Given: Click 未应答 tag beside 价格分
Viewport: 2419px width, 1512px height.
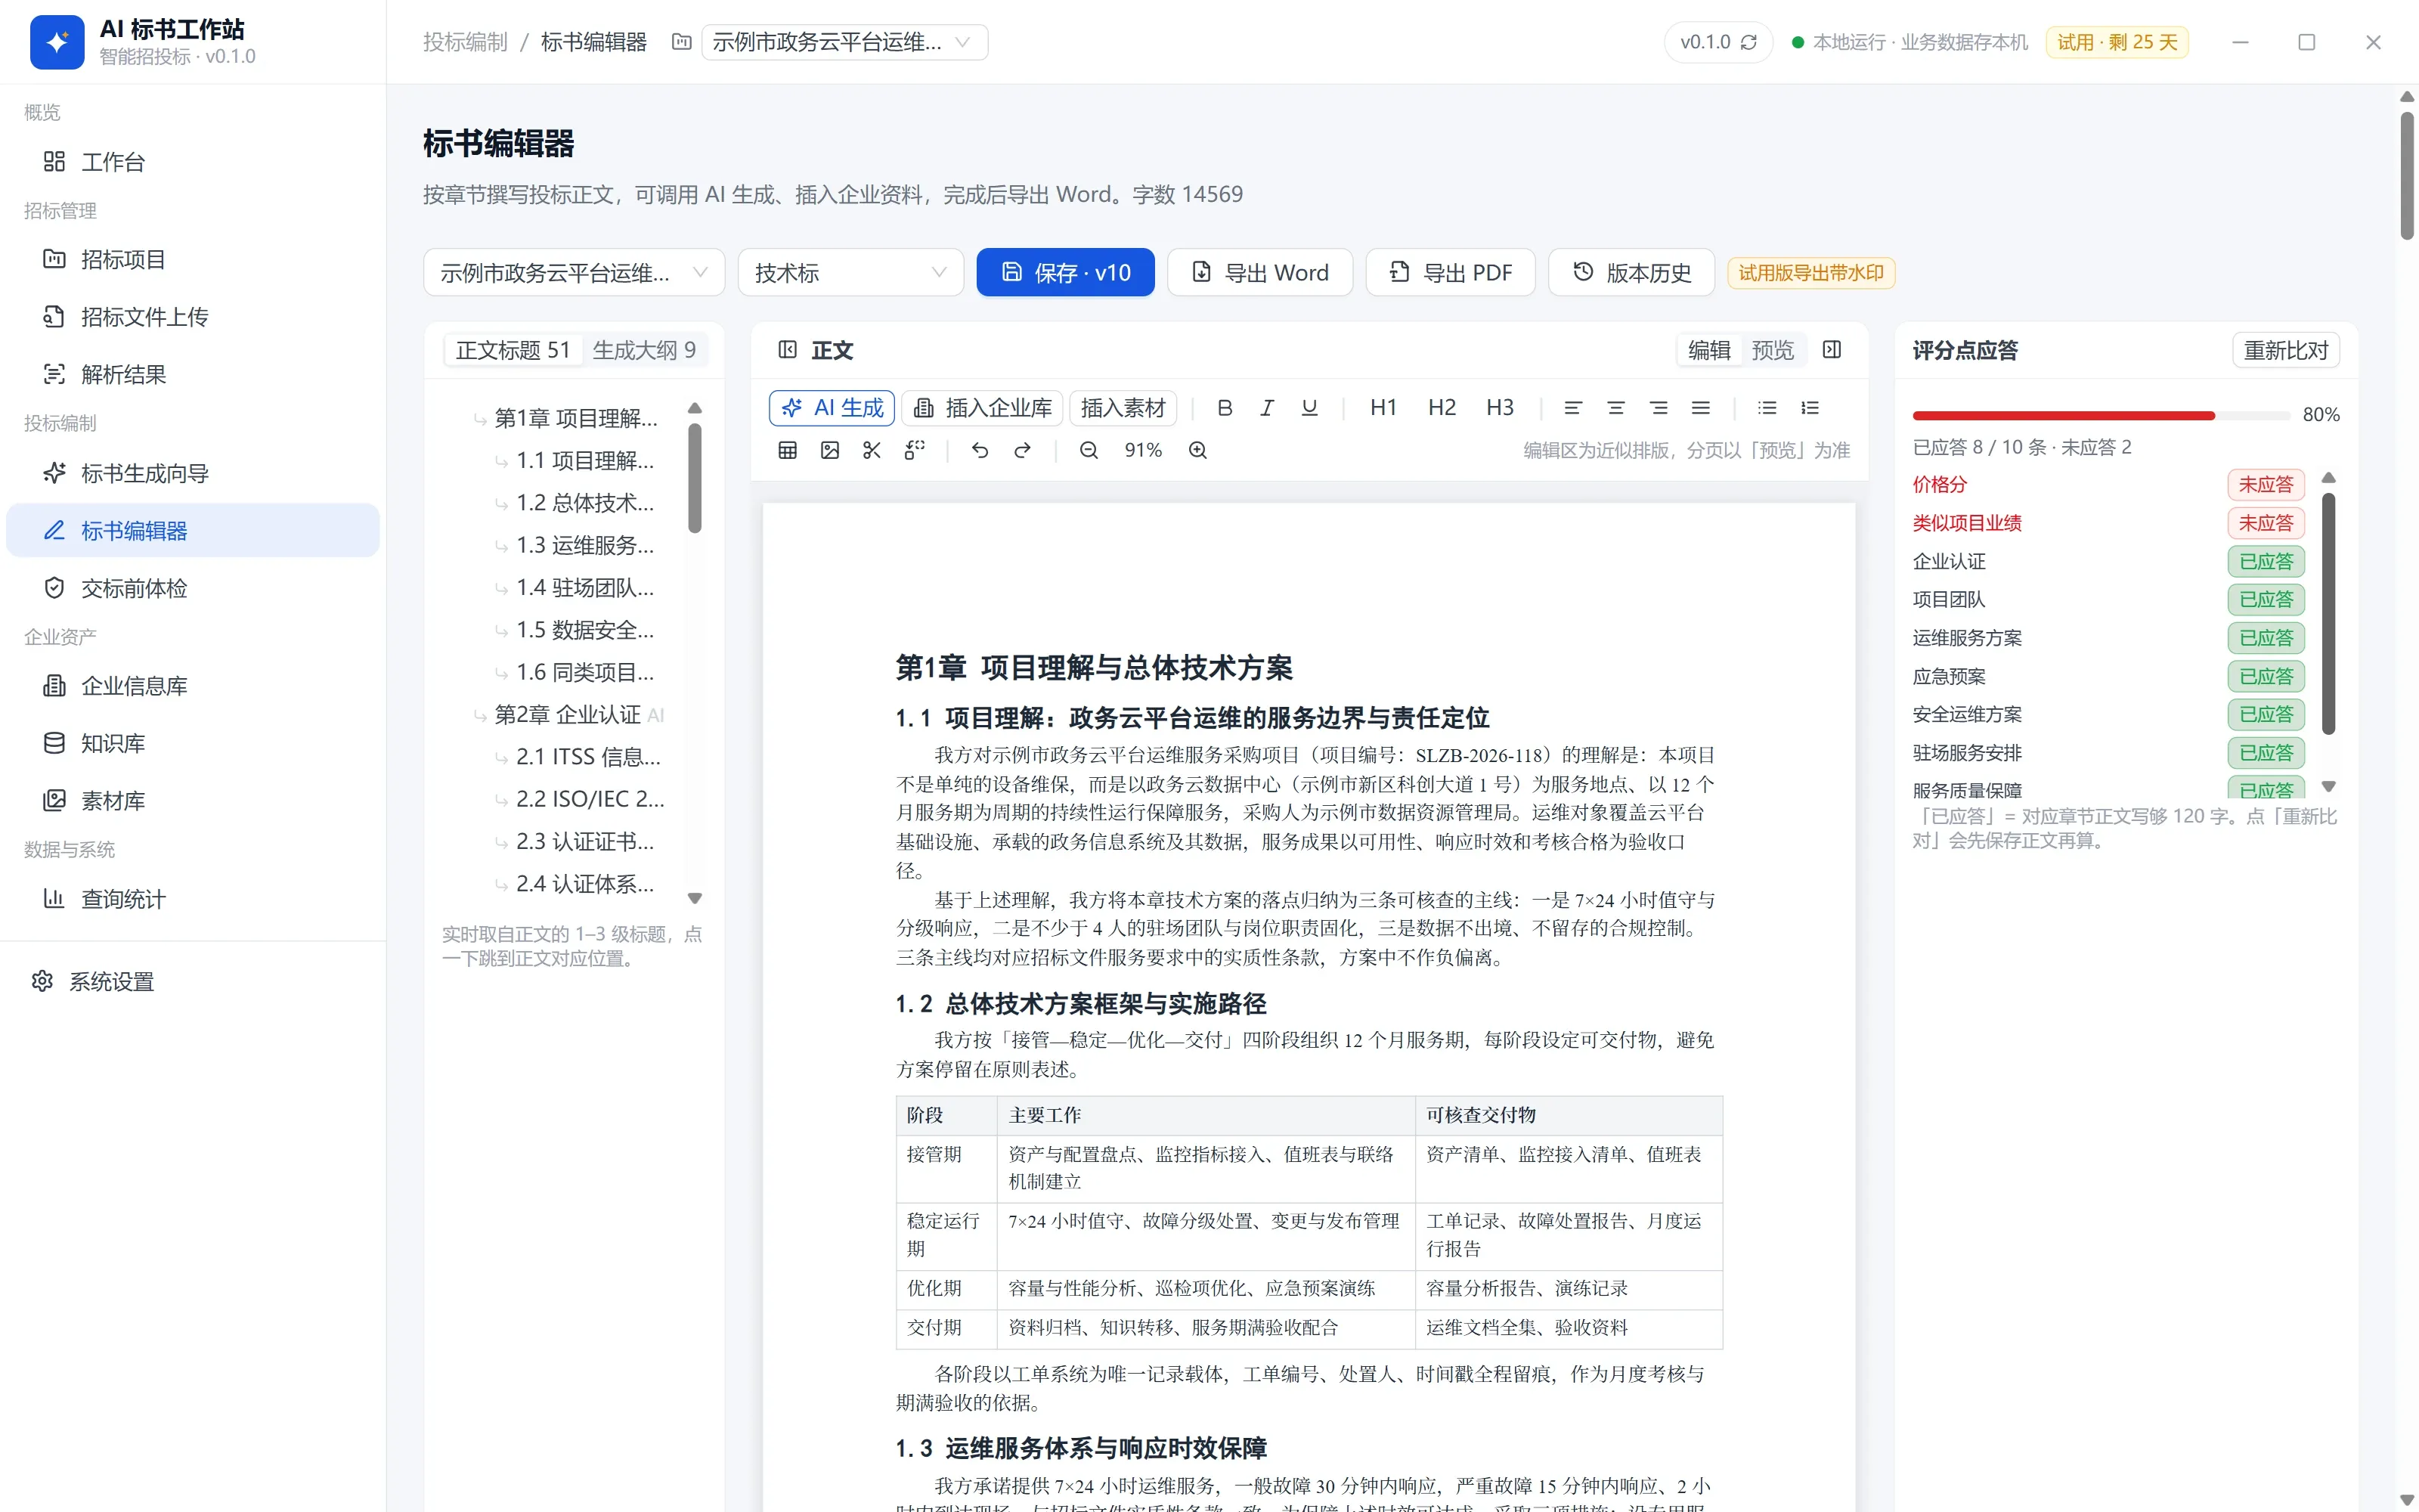Looking at the screenshot, I should click(x=2266, y=485).
